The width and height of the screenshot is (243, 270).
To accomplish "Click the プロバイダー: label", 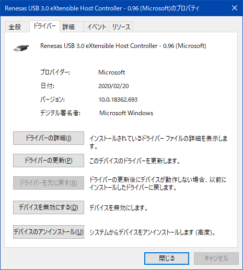I will (x=55, y=72).
